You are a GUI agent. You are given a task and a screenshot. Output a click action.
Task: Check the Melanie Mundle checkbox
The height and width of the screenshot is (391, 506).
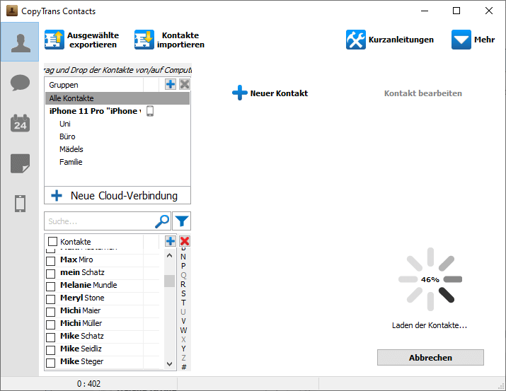tap(51, 286)
